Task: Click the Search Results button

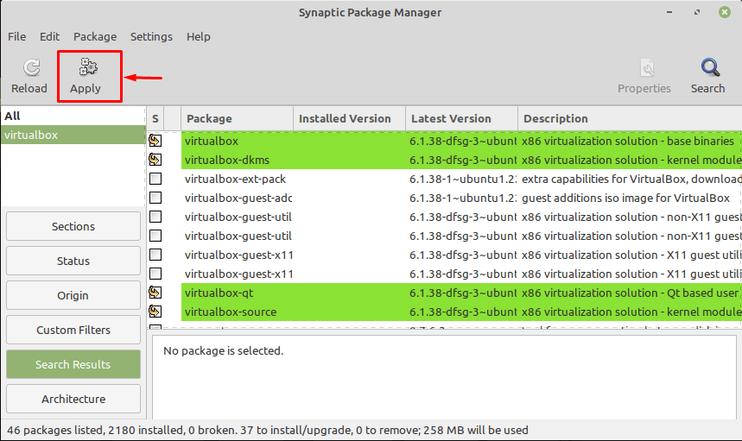Action: [x=73, y=364]
